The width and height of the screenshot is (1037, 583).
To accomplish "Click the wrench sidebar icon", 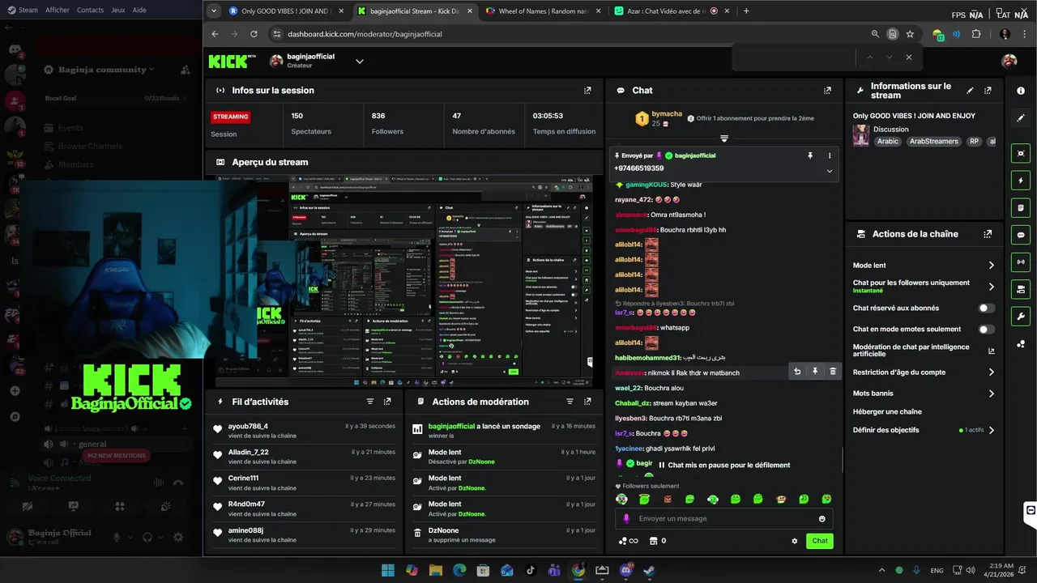I will (1021, 316).
